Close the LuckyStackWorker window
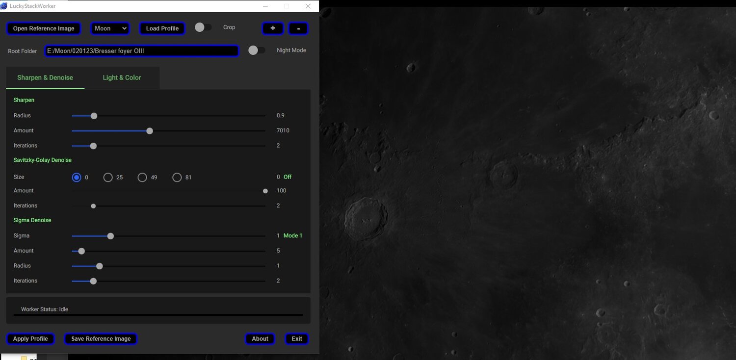 point(308,6)
